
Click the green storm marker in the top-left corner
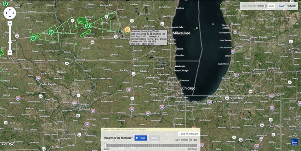coord(5,3)
